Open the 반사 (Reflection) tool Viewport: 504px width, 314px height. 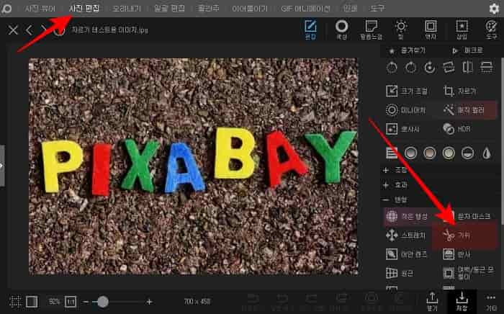tap(456, 254)
